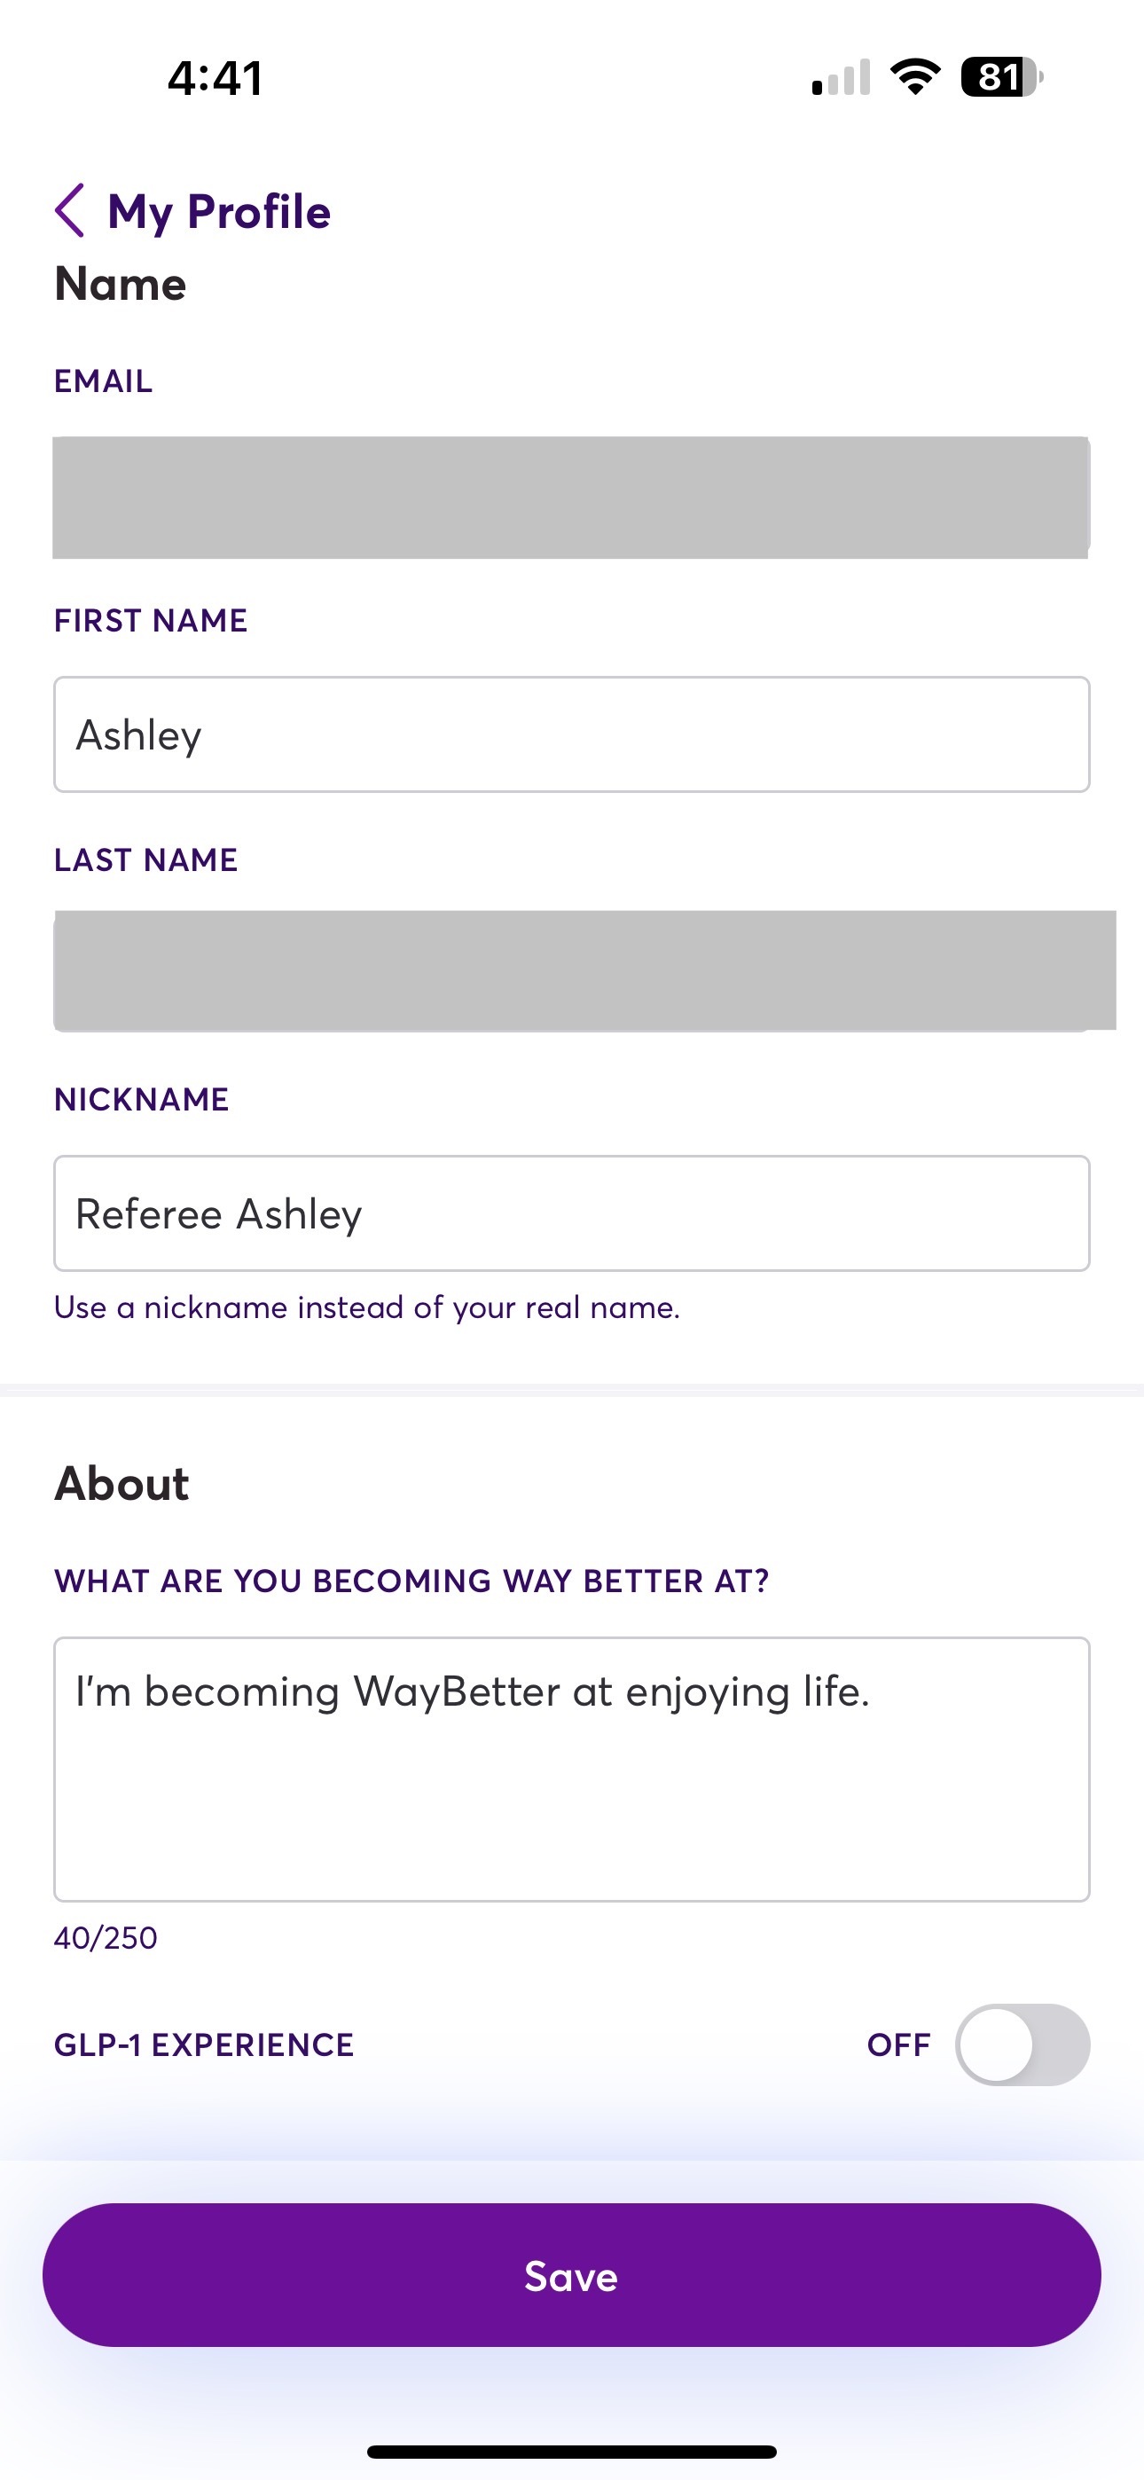Tap the nickname hint text
1144x2480 pixels.
click(367, 1307)
